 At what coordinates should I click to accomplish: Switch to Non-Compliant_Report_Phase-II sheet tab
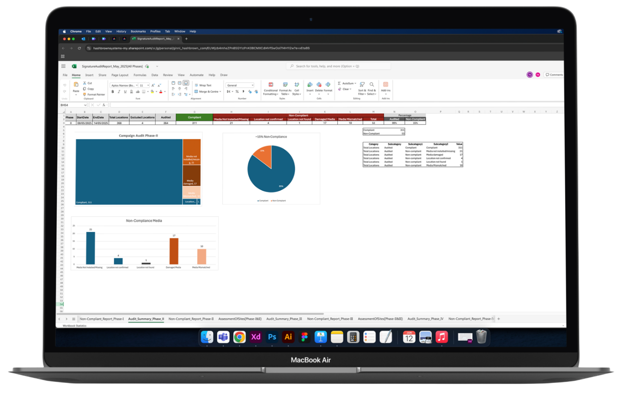(x=191, y=319)
